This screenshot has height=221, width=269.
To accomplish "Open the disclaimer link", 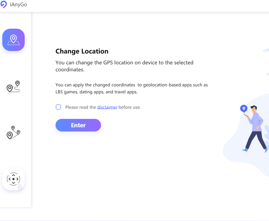I will [107, 107].
